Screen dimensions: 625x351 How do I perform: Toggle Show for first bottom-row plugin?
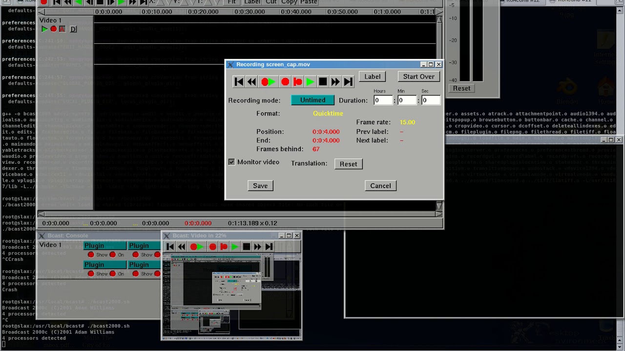click(x=91, y=274)
